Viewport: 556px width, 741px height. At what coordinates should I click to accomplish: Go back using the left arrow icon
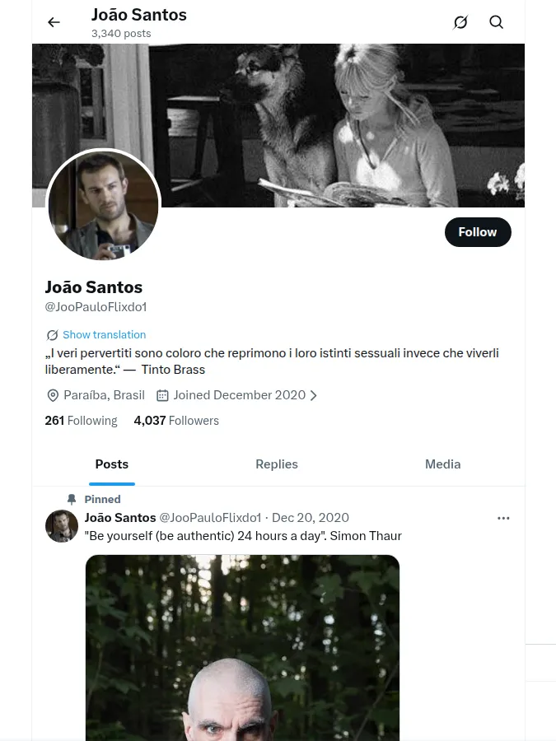[x=54, y=22]
